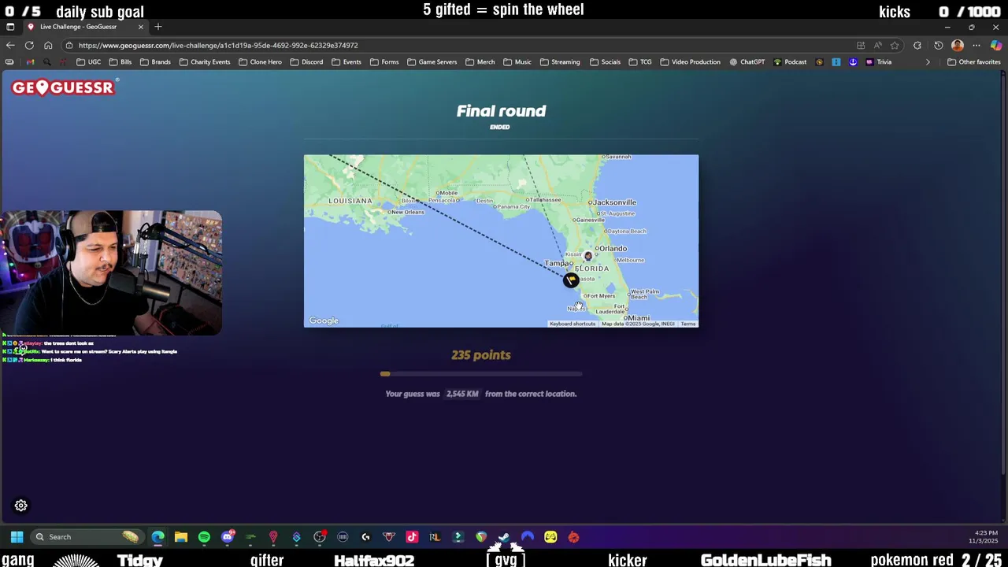Open Spotify from the taskbar
1008x567 pixels.
tap(204, 537)
